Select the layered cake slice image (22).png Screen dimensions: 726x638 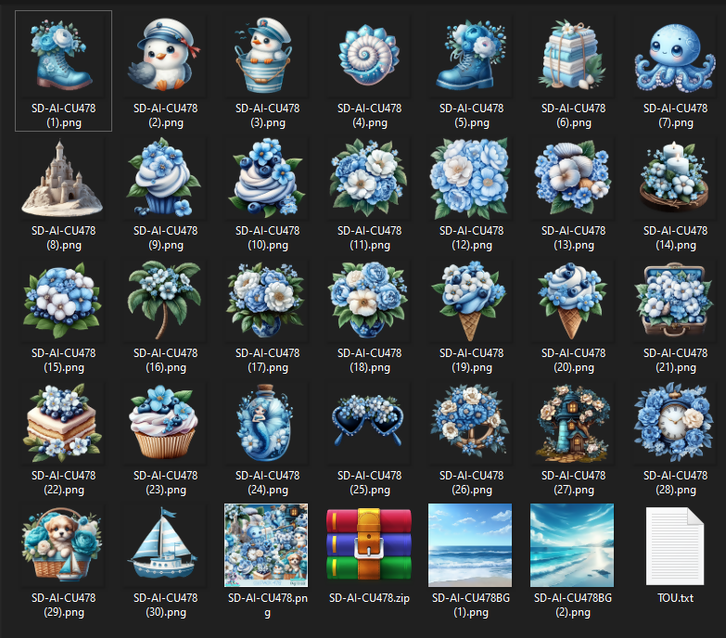[x=64, y=424]
